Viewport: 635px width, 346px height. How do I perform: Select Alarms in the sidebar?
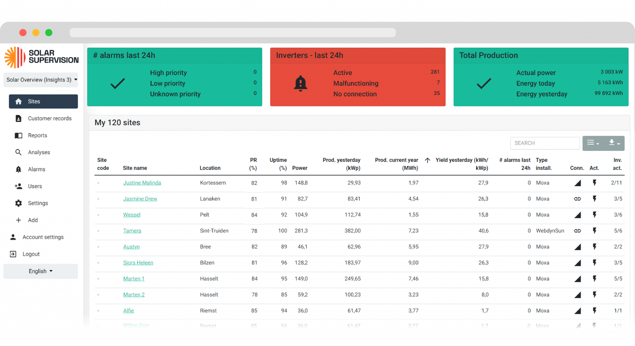(x=37, y=169)
